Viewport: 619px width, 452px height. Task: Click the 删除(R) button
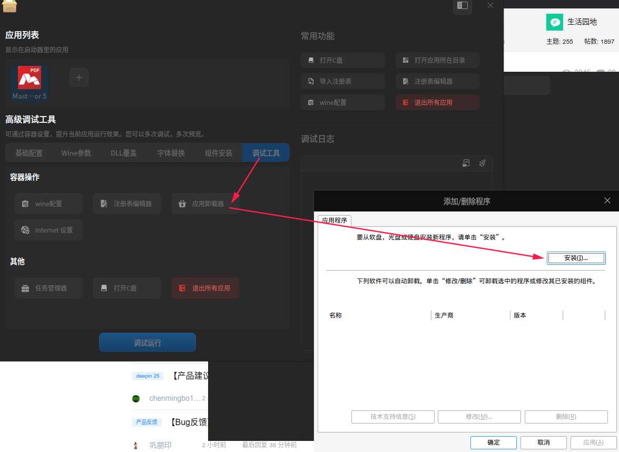566,417
